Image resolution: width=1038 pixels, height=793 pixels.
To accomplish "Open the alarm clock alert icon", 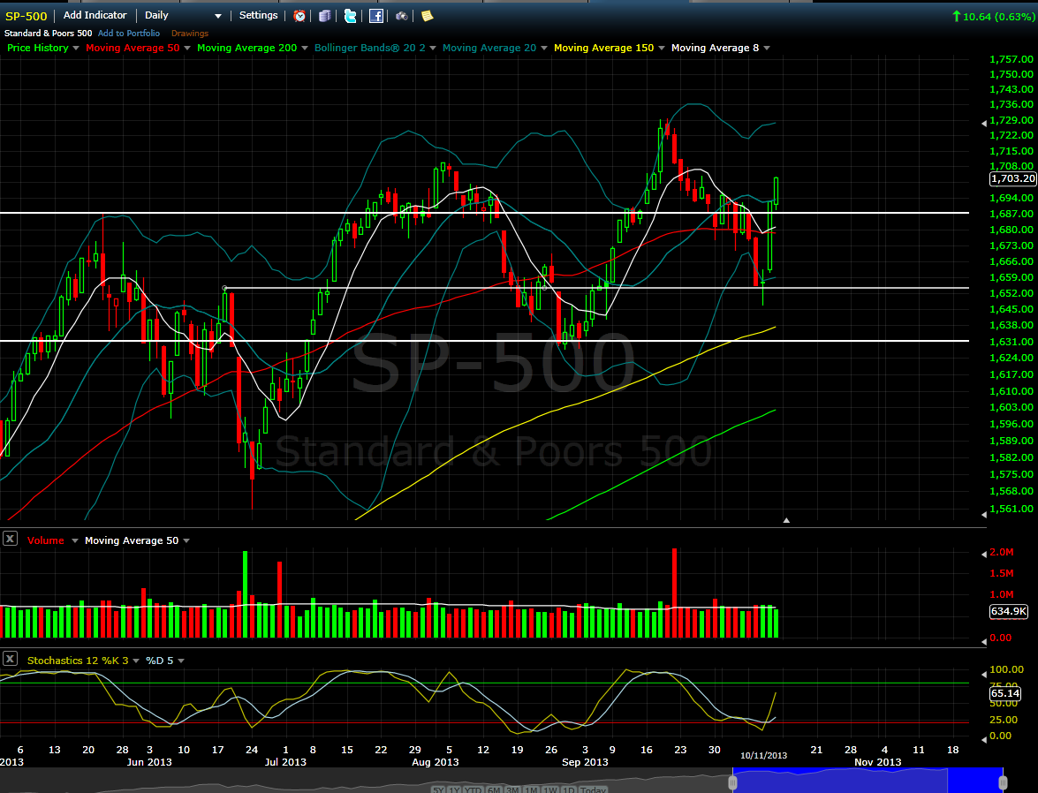I will tap(299, 16).
